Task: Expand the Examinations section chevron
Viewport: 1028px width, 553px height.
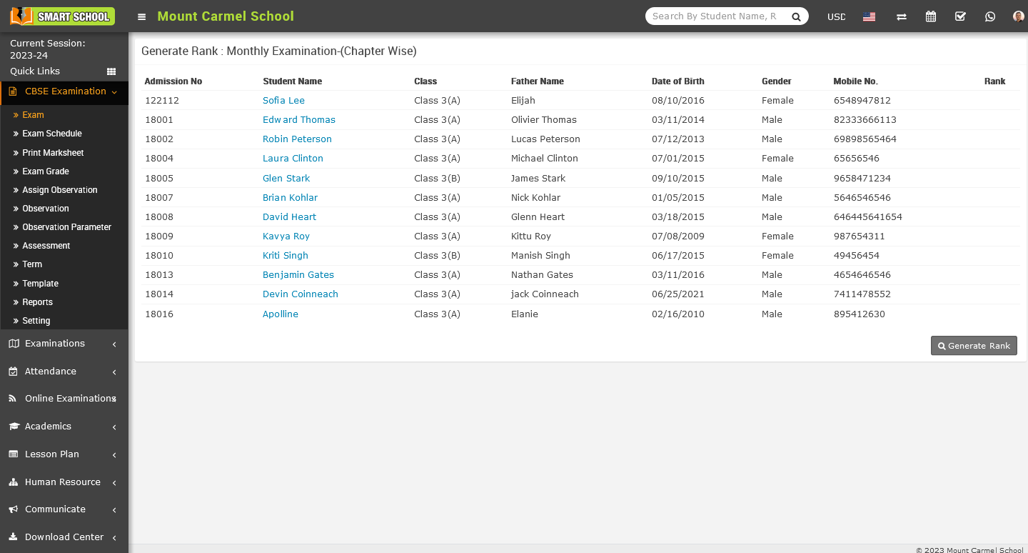Action: click(x=112, y=344)
